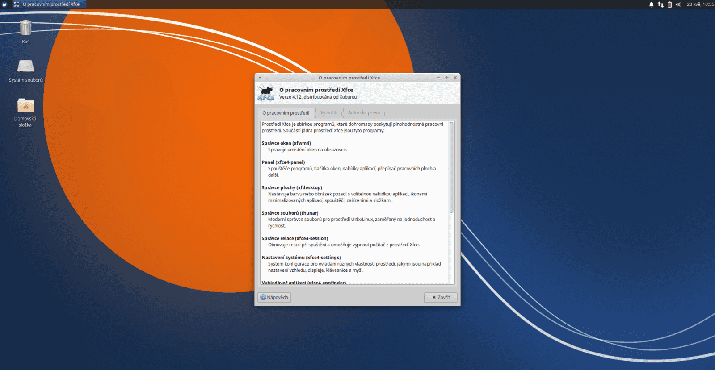Close the dialog with the titlebar X
Screen dimensions: 715x370
(455, 78)
